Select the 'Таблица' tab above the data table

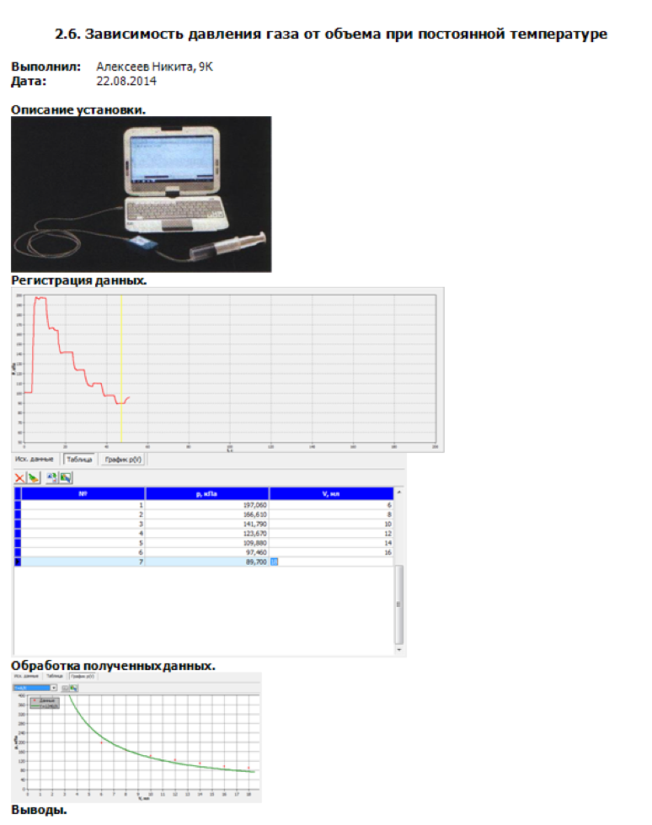(x=78, y=460)
